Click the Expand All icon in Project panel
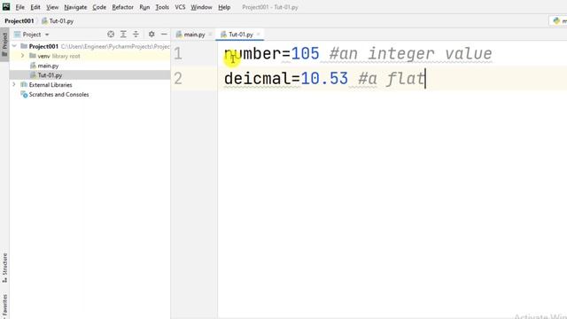 point(123,34)
